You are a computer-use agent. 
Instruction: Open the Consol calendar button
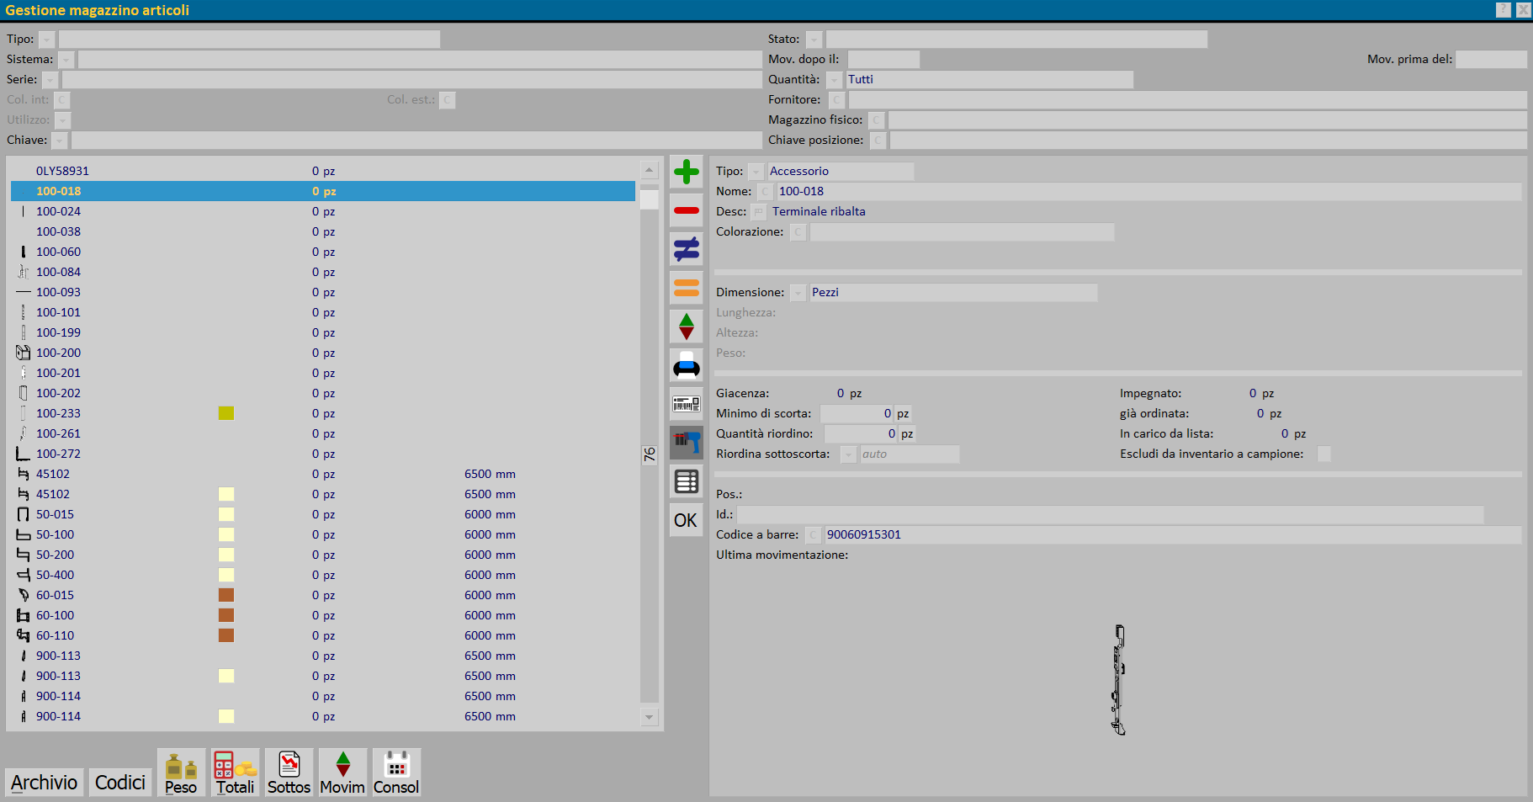[396, 773]
